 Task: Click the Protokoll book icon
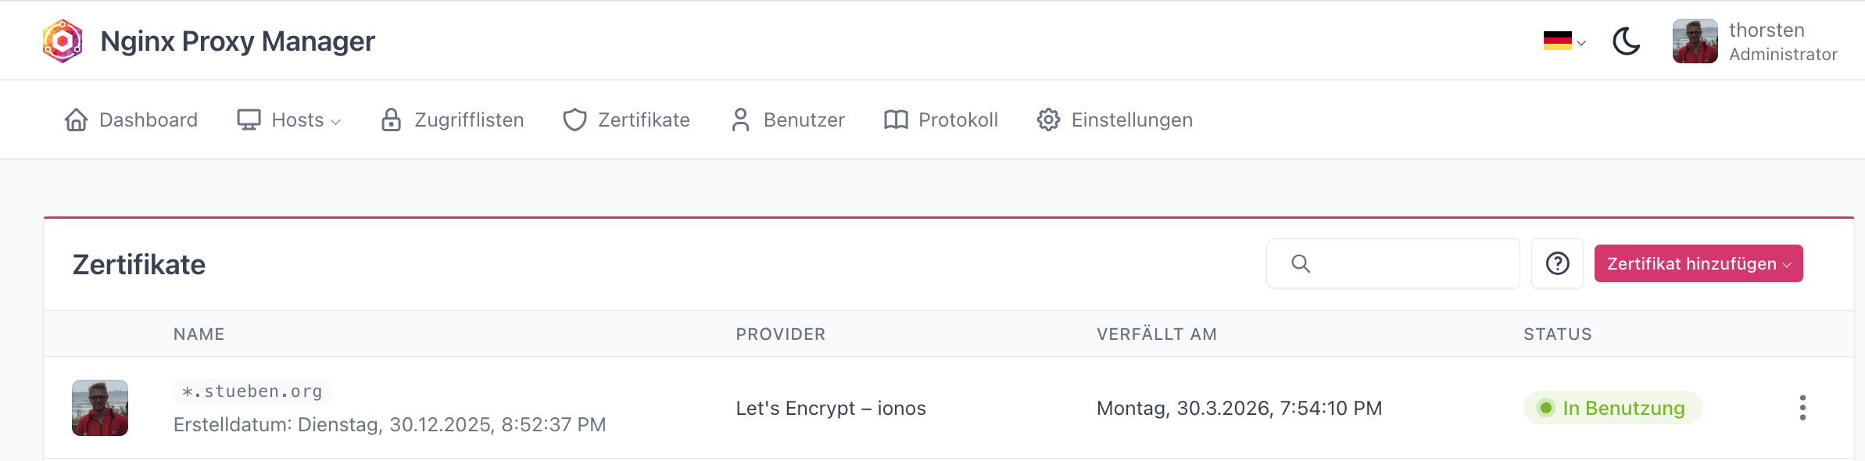(896, 120)
